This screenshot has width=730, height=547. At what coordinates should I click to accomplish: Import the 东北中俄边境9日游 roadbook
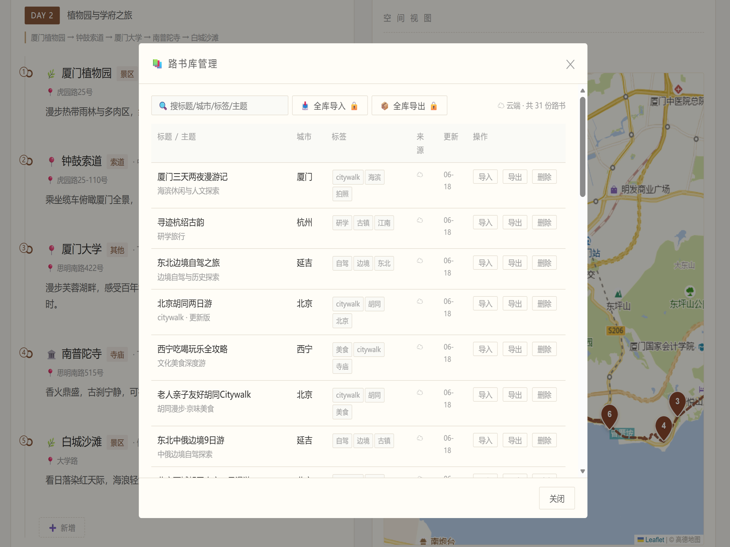485,440
